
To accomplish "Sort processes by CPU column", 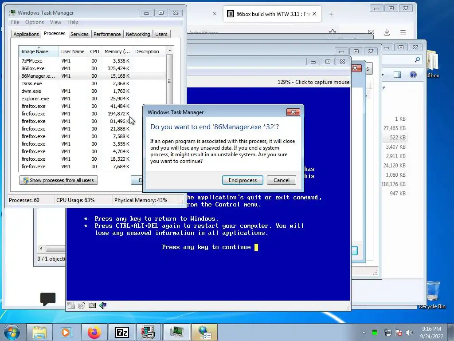I will pyautogui.click(x=94, y=52).
